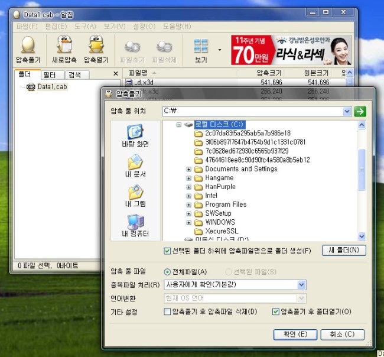
Task: Open the 보기 (view) toolbar icon
Action: point(201,49)
